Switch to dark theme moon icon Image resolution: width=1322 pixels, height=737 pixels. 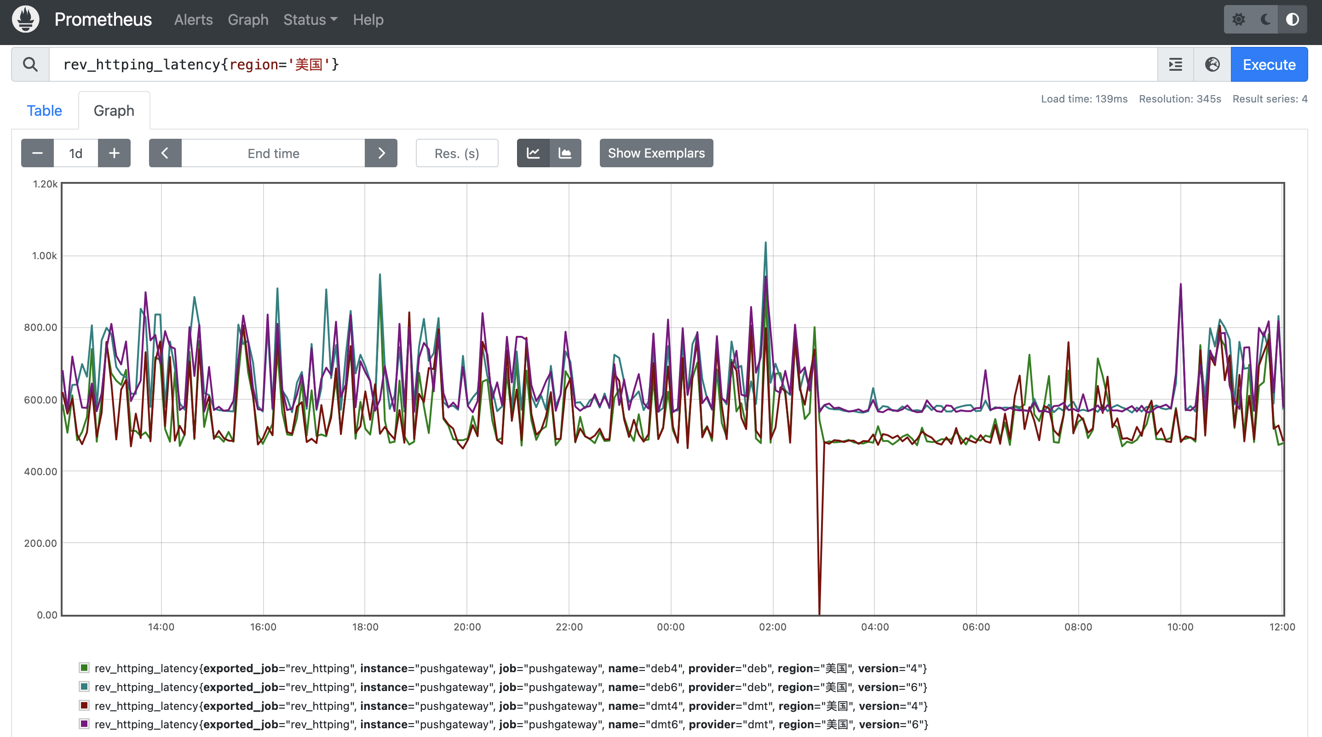click(1265, 19)
